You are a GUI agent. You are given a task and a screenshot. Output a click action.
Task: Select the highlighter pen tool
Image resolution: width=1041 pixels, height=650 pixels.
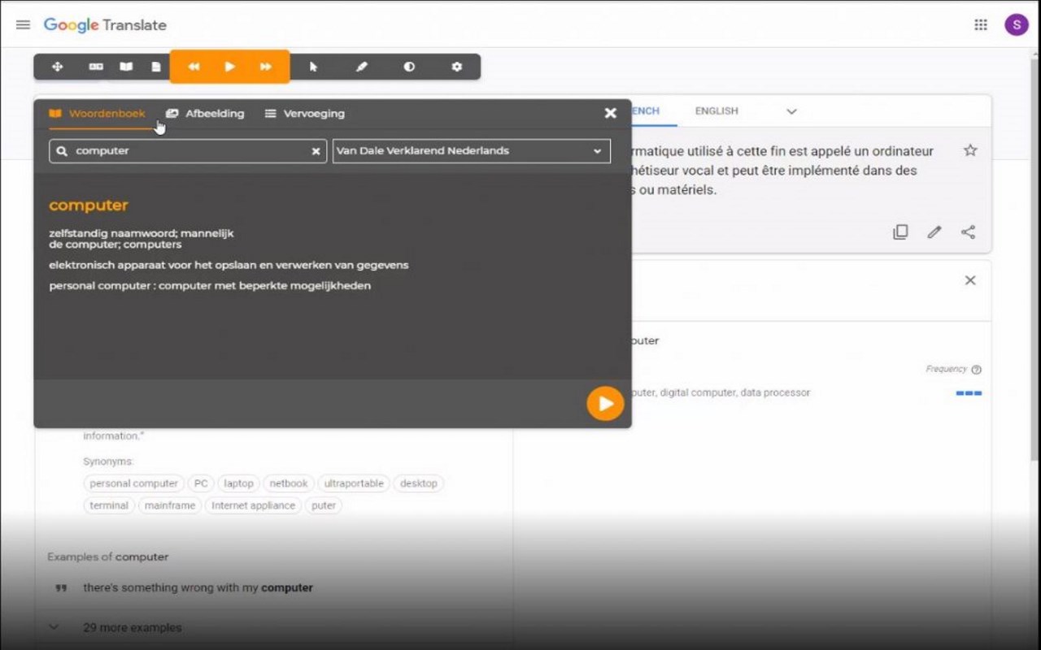coord(362,67)
